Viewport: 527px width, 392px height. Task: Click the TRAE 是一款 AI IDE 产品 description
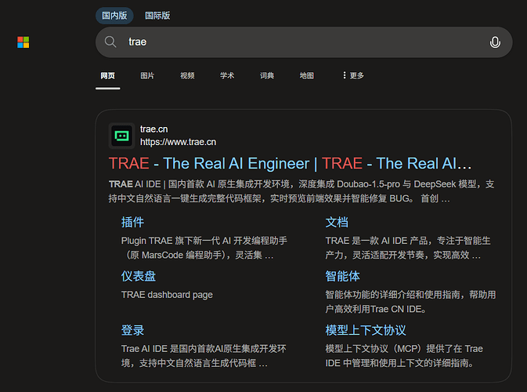pos(408,248)
